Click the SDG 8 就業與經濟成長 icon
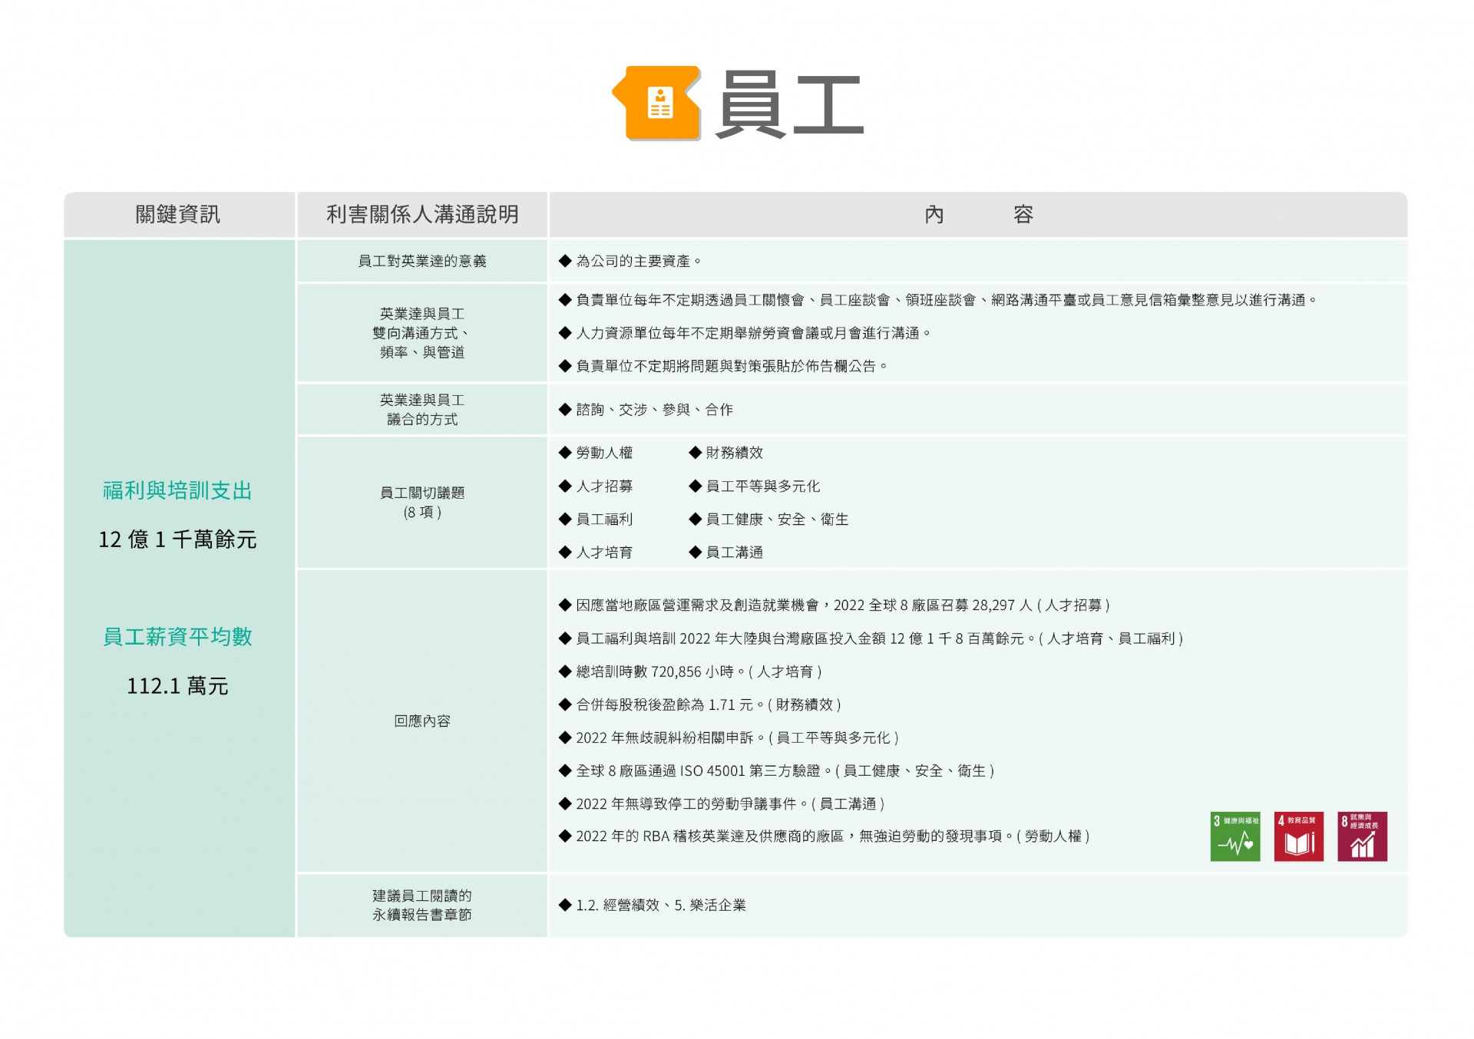The width and height of the screenshot is (1474, 1039). point(1362,836)
